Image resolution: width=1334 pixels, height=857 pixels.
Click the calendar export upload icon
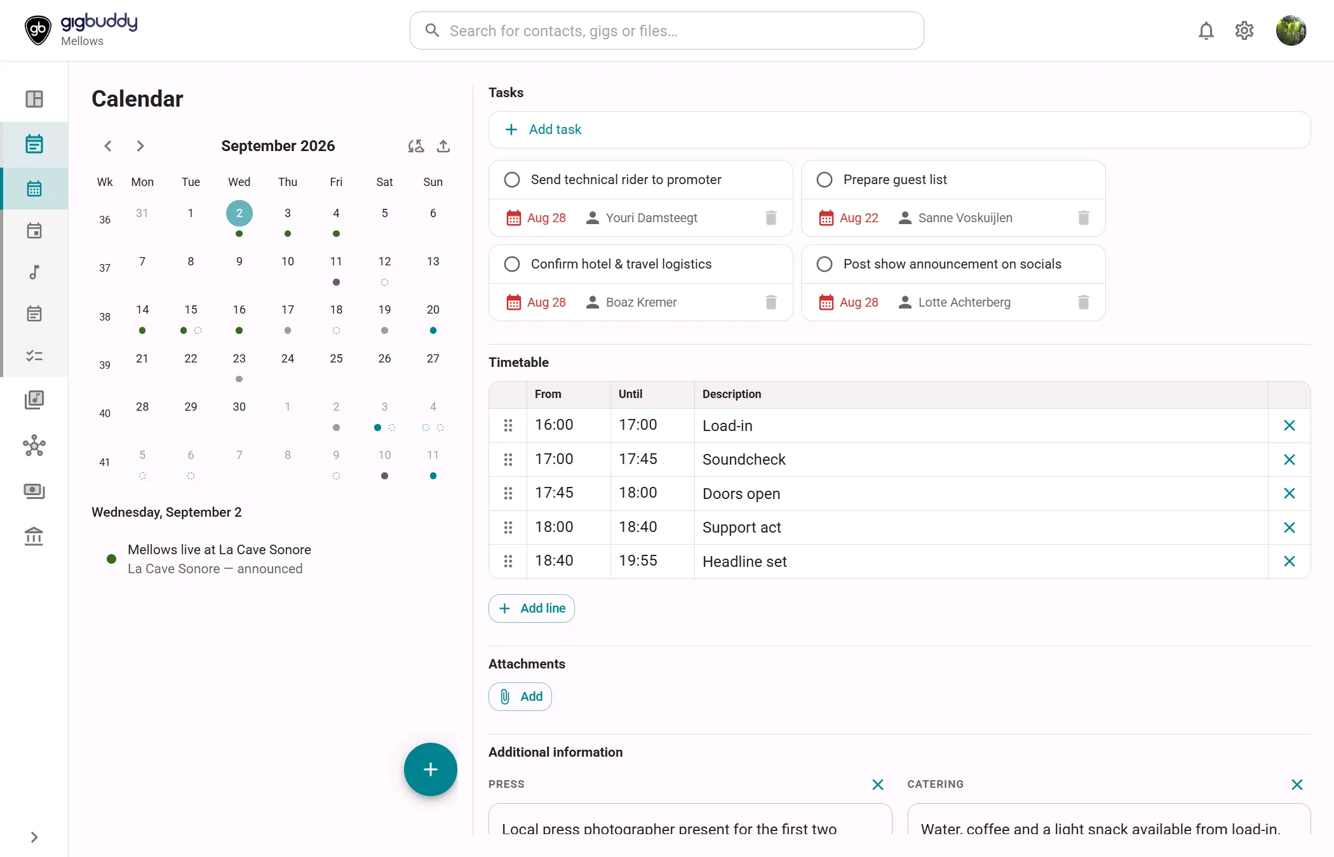(x=443, y=146)
